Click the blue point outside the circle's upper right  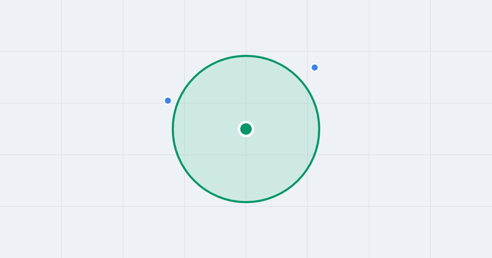point(314,68)
